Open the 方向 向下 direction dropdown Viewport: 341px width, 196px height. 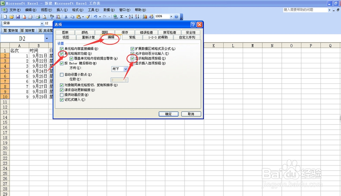click(125, 69)
